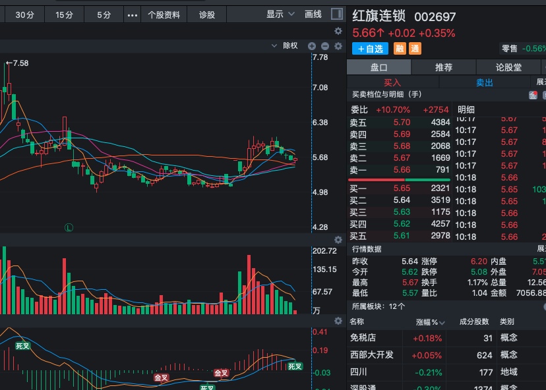Click the 卖出 sell button

(x=485, y=82)
